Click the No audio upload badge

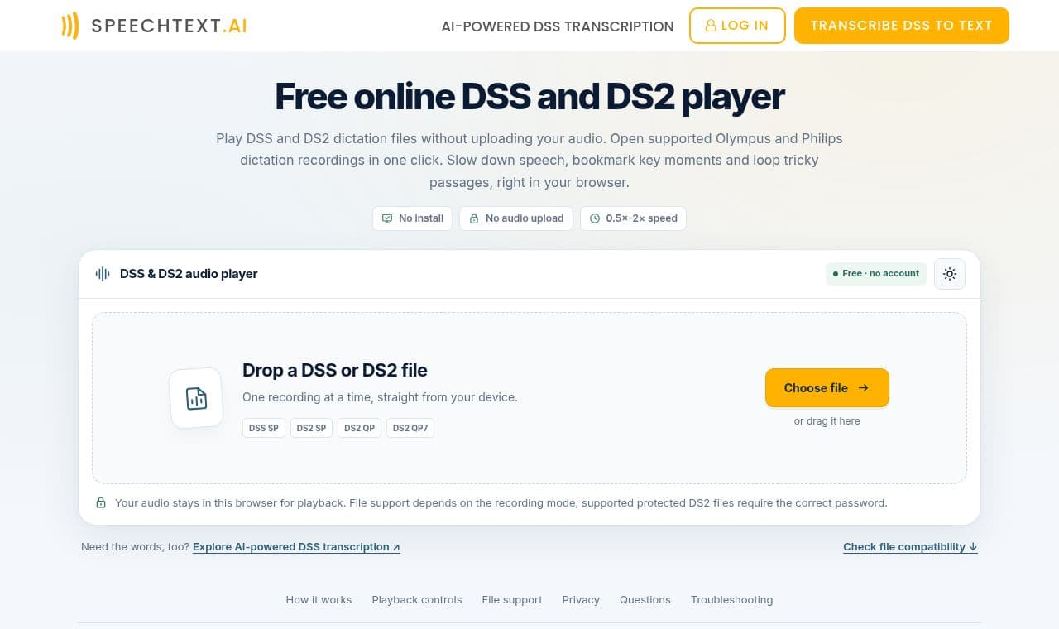click(515, 218)
